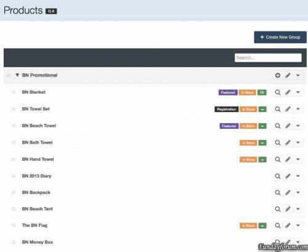Edit The BN Flag using pencil icon
Viewport: 308px width, 252px height.
(x=288, y=226)
